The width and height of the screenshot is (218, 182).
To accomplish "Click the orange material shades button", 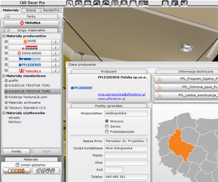I will pyautogui.click(x=17, y=171).
